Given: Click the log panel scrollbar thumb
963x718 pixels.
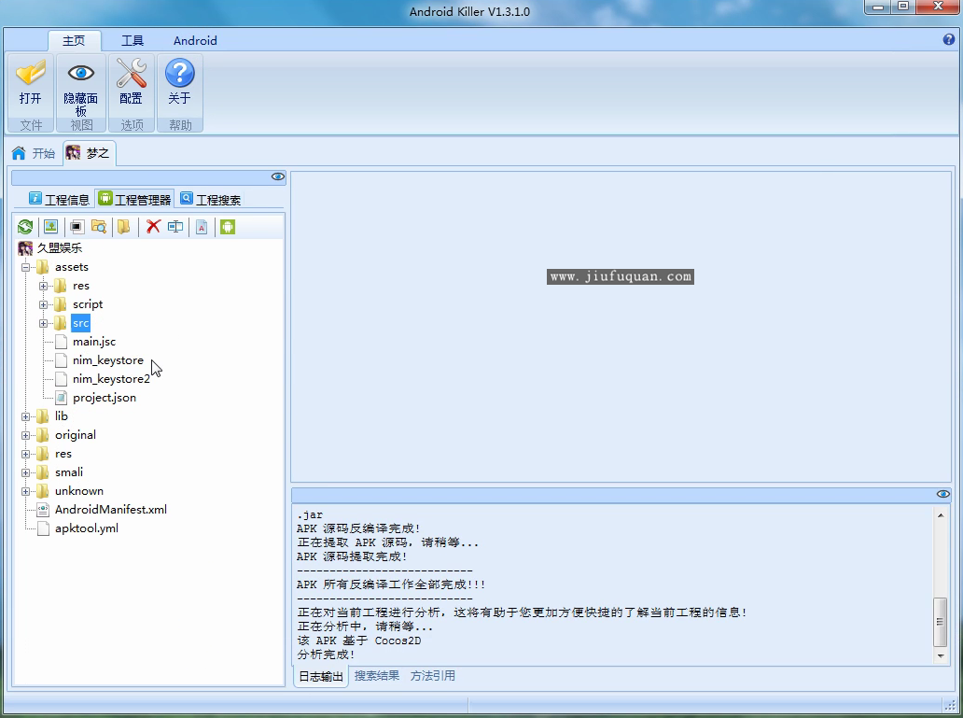Looking at the screenshot, I should click(x=941, y=621).
